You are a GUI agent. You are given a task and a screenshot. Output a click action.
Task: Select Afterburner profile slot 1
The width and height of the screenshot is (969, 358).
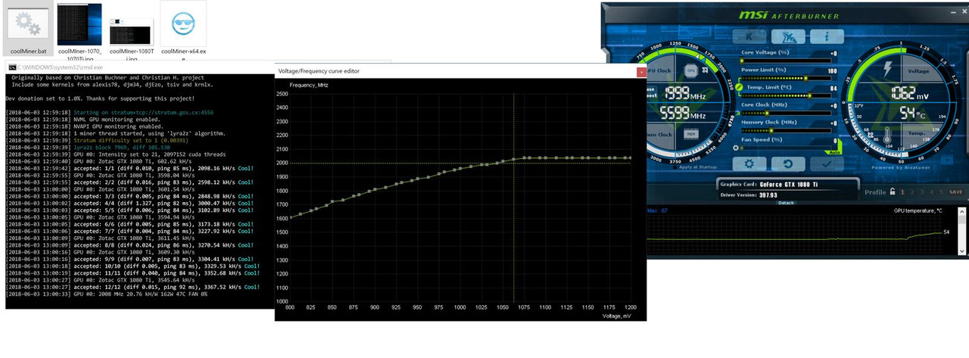902,191
